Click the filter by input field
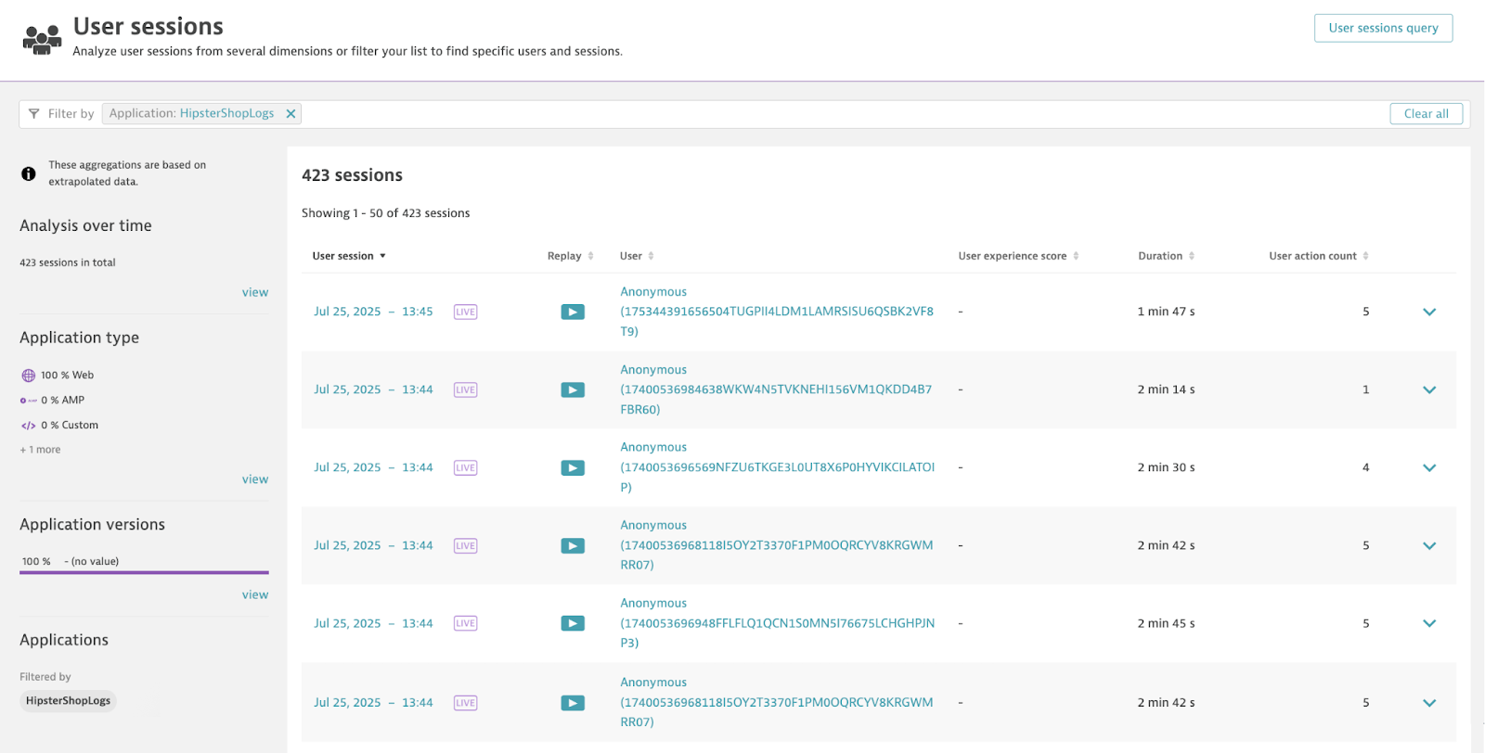The image size is (1485, 753). [835, 114]
